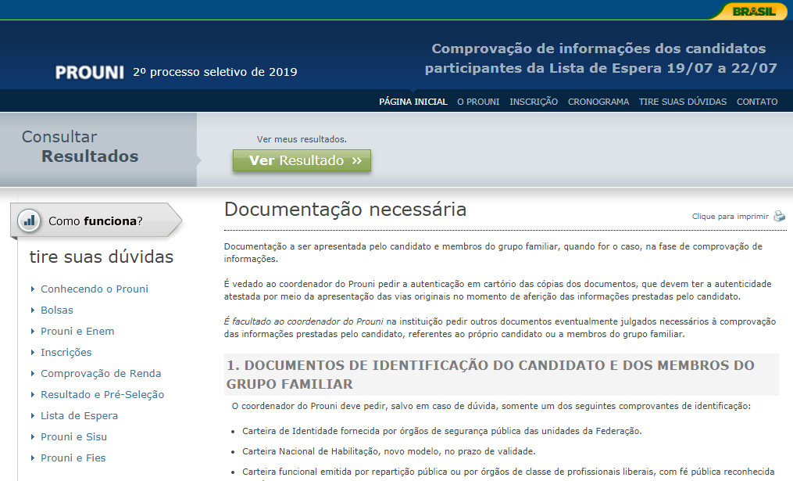Click the BRASIL flag banner at top right
The width and height of the screenshot is (793, 481).
(752, 11)
